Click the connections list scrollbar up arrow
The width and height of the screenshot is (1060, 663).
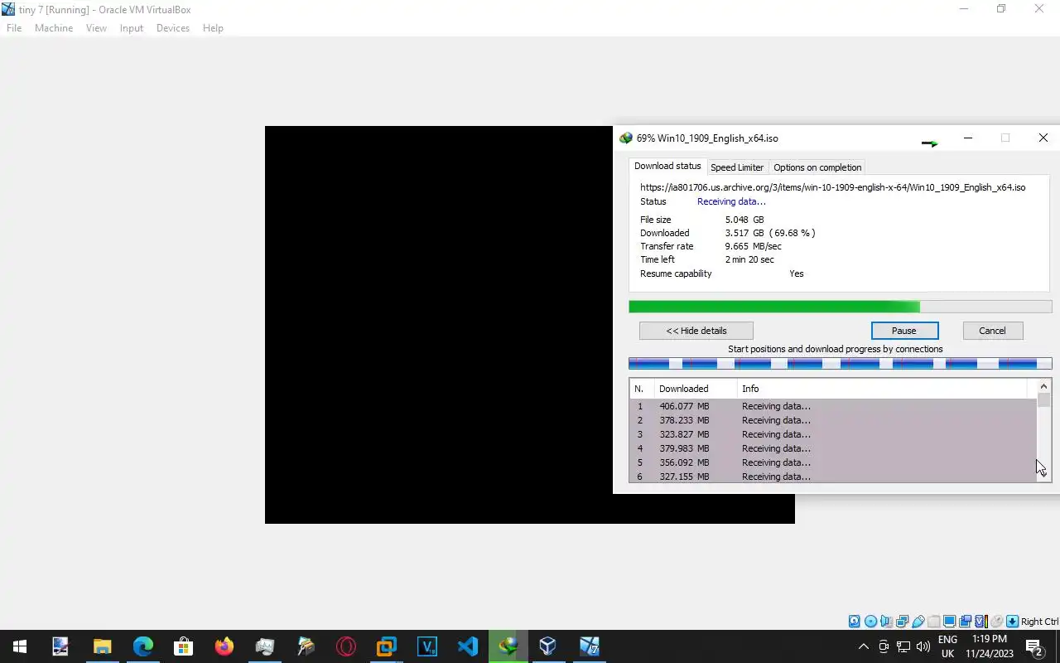tap(1043, 386)
